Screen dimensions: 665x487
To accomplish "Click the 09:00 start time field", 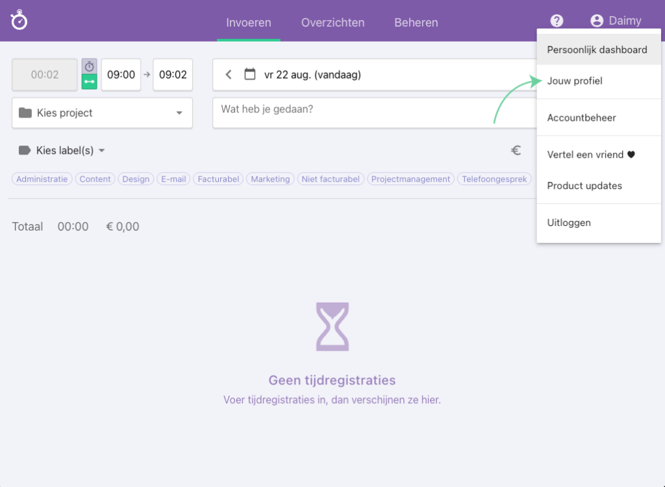I will pos(121,75).
